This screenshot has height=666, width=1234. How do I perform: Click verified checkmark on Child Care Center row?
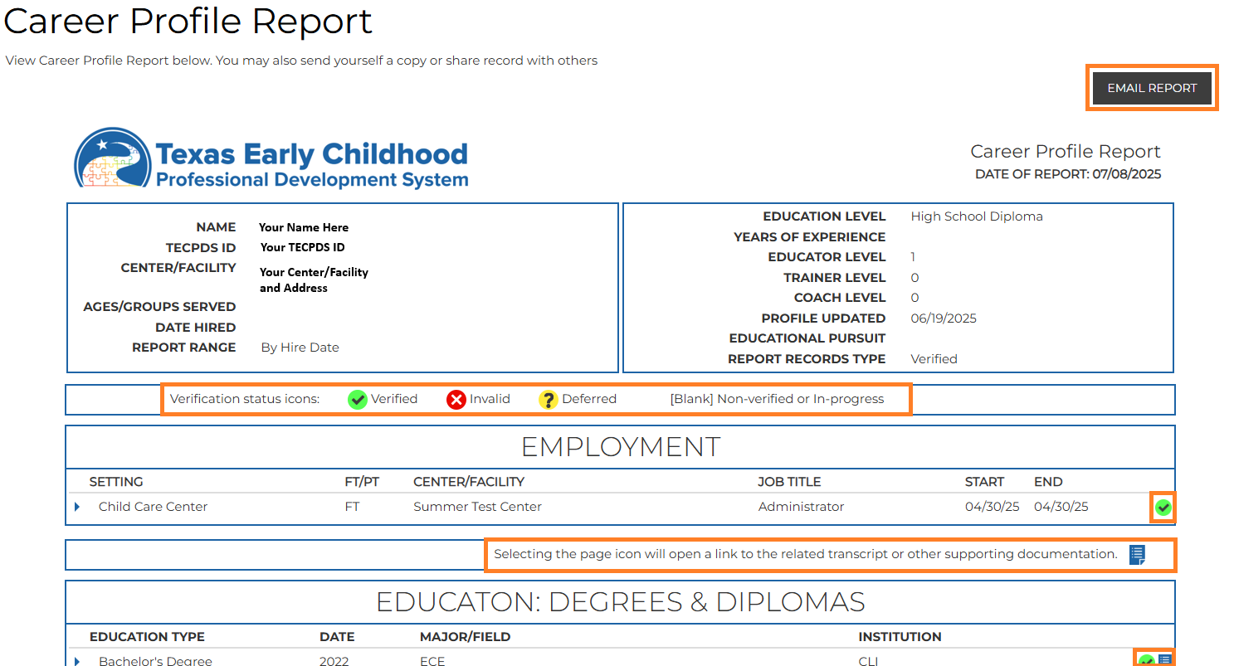coord(1163,507)
